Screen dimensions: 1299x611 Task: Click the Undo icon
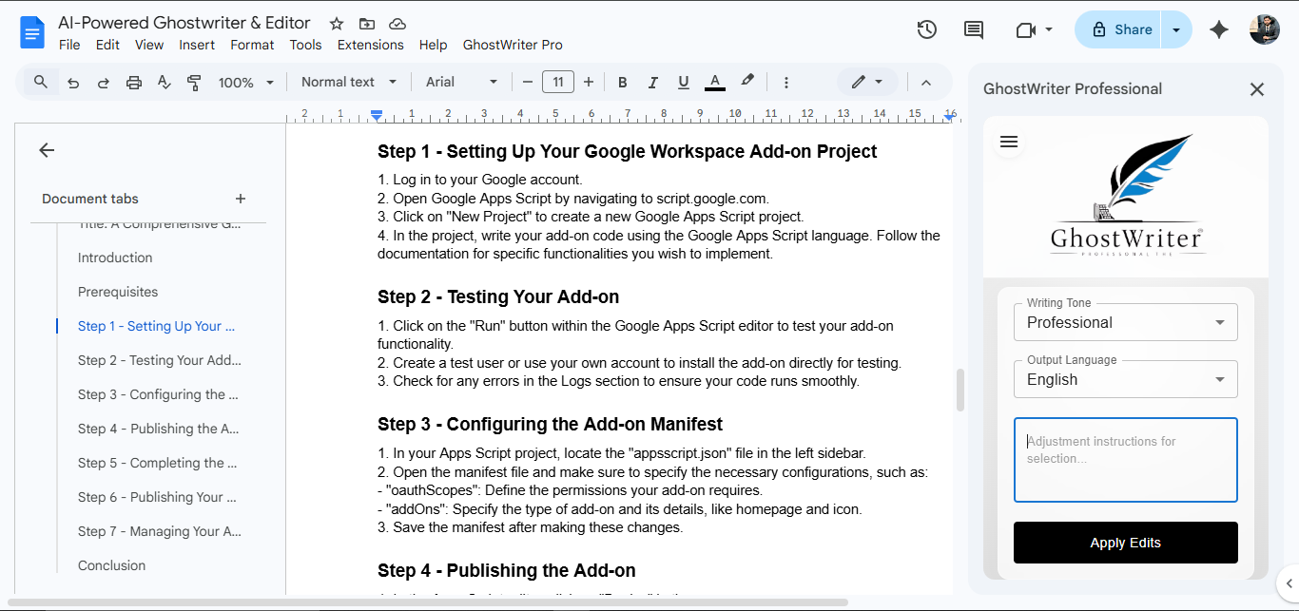pyautogui.click(x=73, y=82)
